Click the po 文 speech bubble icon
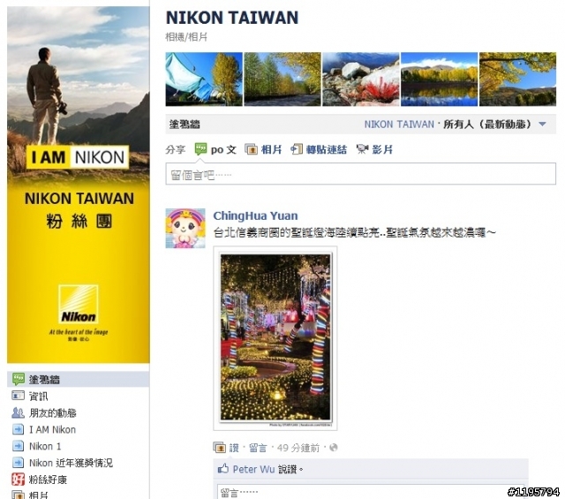The image size is (565, 499). tap(200, 149)
